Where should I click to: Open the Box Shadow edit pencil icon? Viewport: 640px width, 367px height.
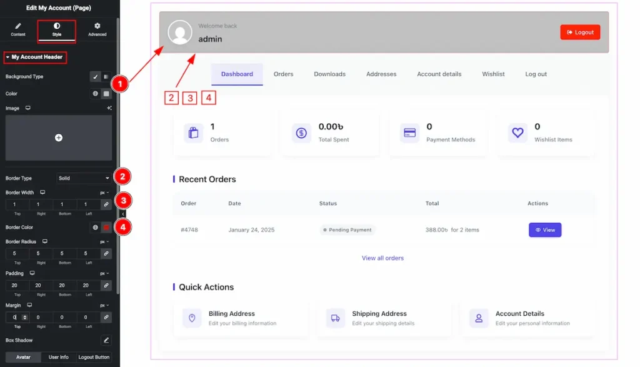click(x=106, y=341)
